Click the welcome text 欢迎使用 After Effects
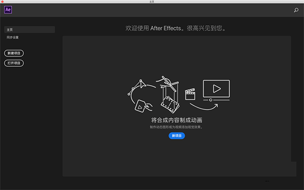The width and height of the screenshot is (304, 190). point(153,28)
